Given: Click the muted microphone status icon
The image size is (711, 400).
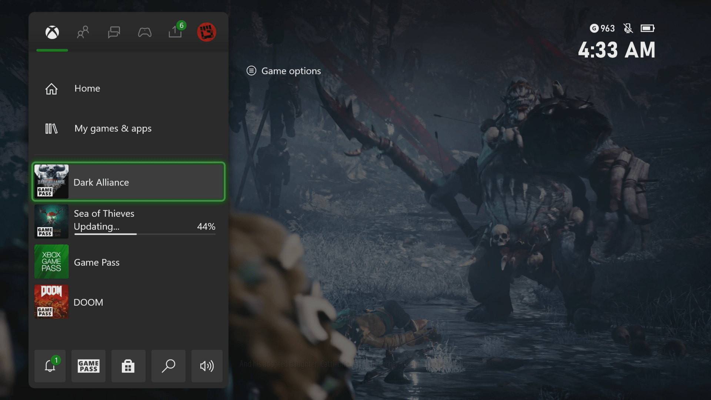Looking at the screenshot, I should [x=628, y=28].
